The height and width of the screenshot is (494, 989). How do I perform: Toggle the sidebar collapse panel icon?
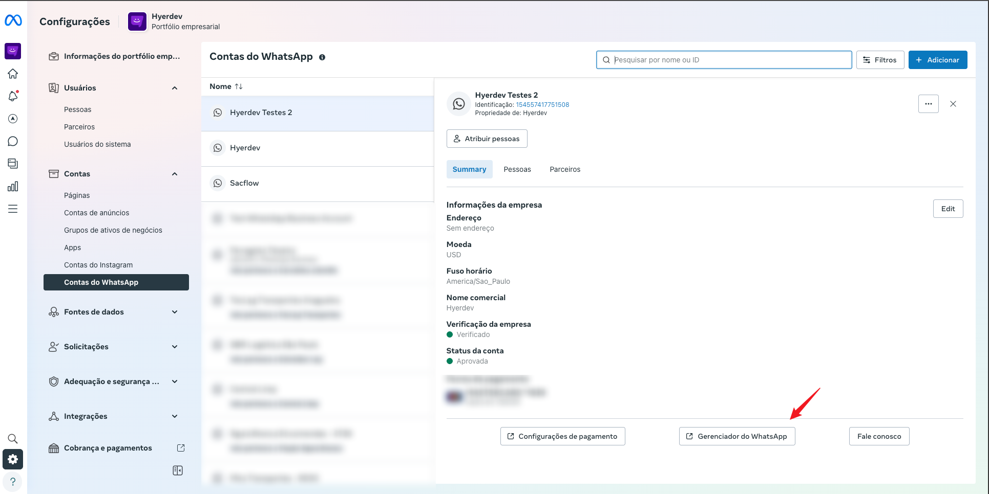[178, 470]
